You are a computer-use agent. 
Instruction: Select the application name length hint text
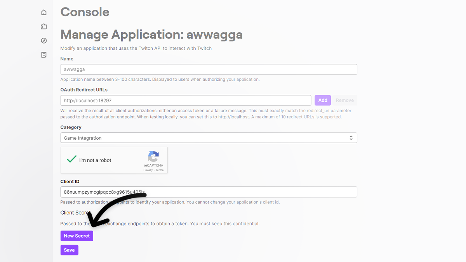click(160, 80)
